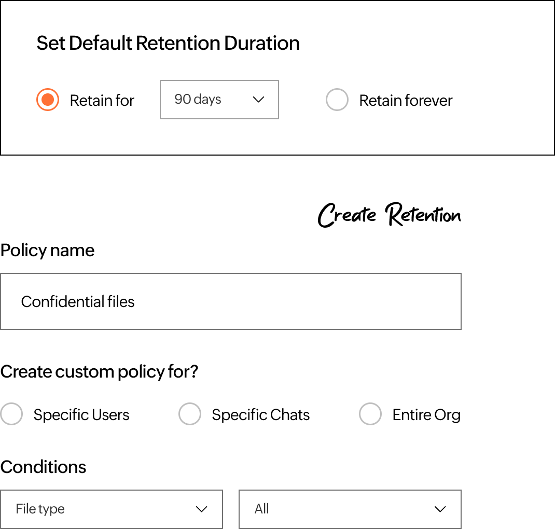Click the File type dropdown chevron
The image size is (555, 529).
(201, 509)
